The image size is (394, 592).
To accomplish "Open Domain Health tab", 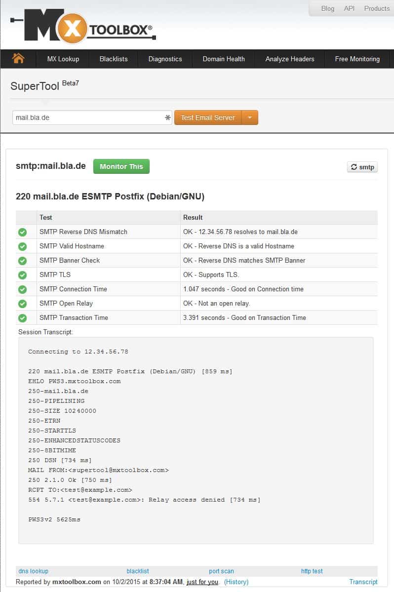I will coord(224,59).
